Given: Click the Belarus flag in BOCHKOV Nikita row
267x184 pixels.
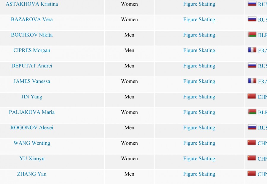Looking at the screenshot, I should pyautogui.click(x=252, y=34).
